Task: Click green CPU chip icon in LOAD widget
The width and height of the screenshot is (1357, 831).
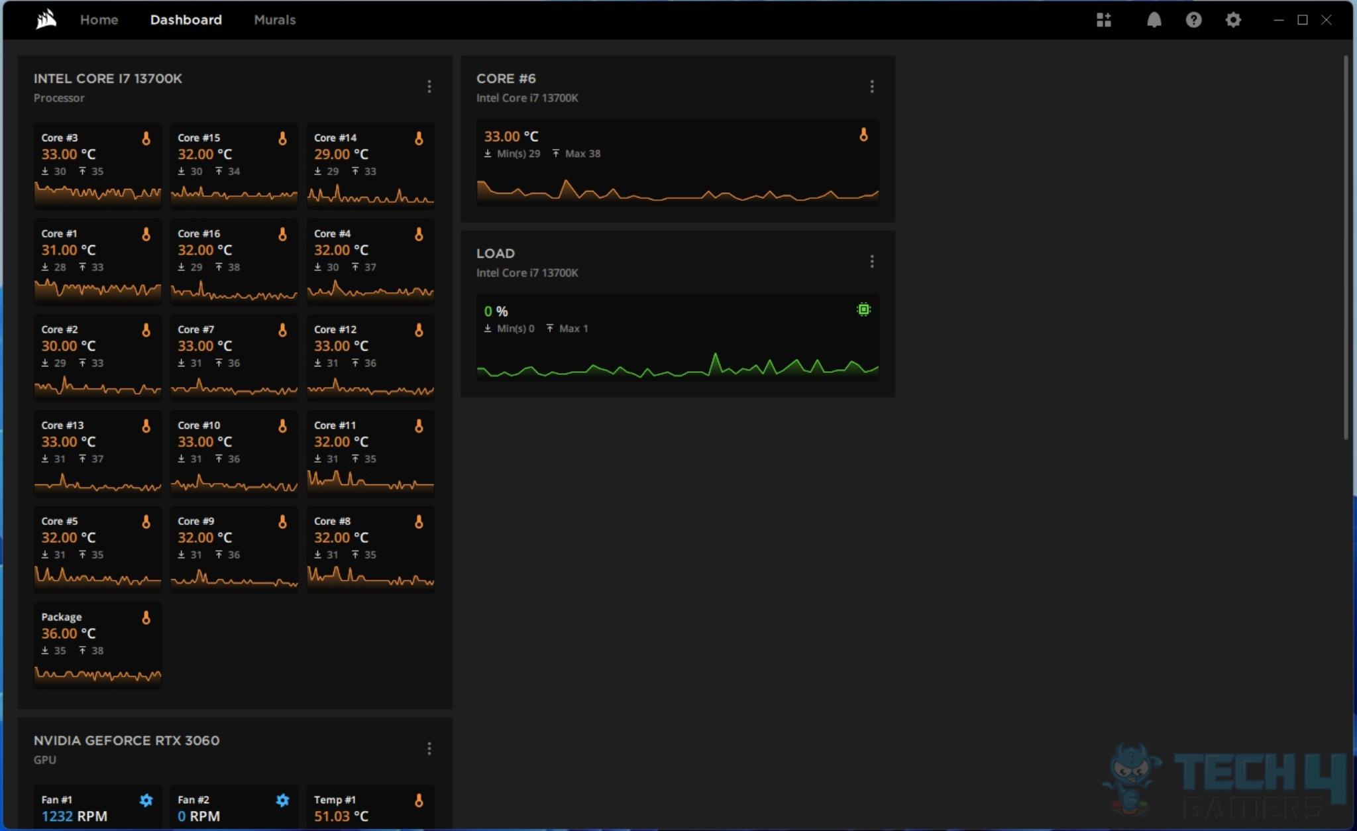Action: (x=863, y=309)
